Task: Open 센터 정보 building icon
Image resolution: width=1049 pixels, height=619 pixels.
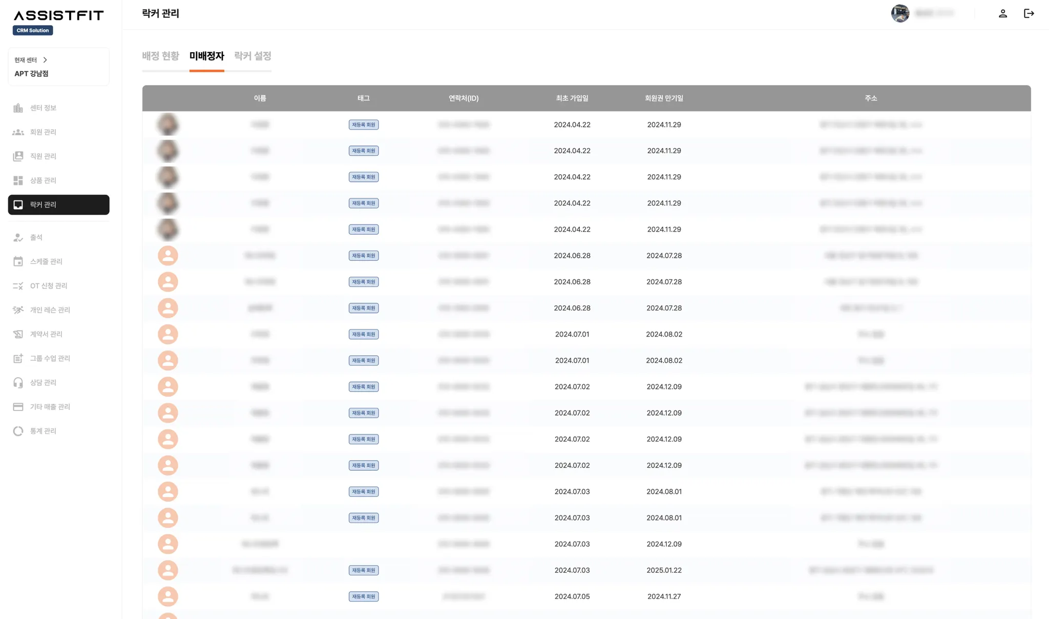Action: click(18, 108)
